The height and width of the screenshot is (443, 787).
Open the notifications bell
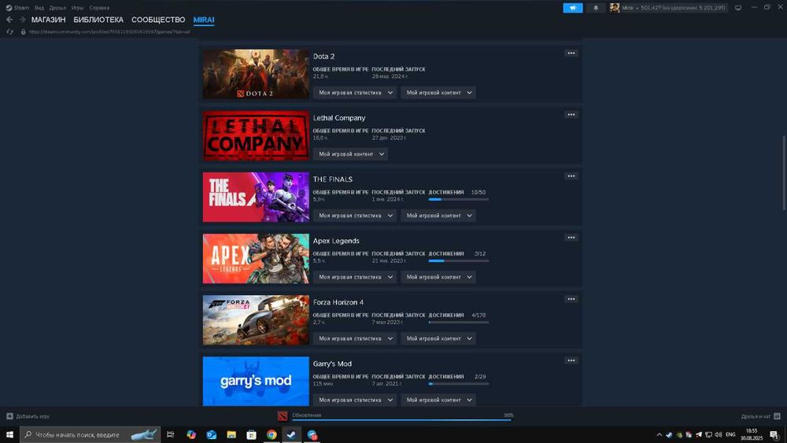pos(596,8)
